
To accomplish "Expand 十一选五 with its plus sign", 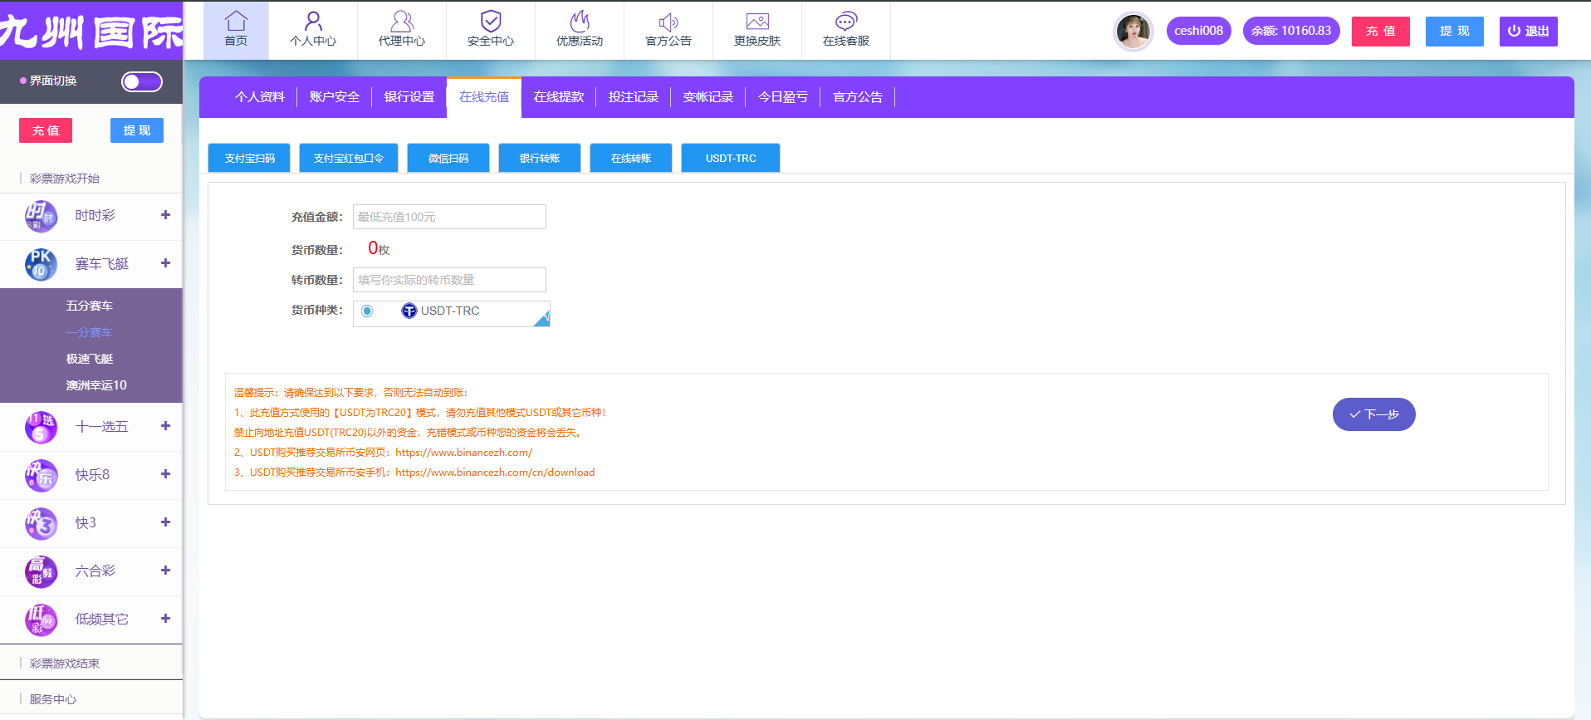I will pos(165,426).
